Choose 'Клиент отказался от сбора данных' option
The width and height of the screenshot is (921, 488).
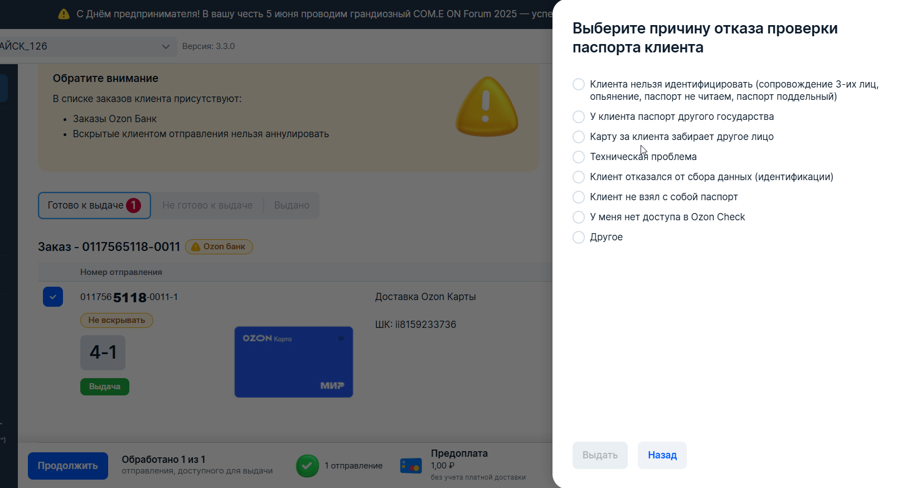(x=579, y=177)
